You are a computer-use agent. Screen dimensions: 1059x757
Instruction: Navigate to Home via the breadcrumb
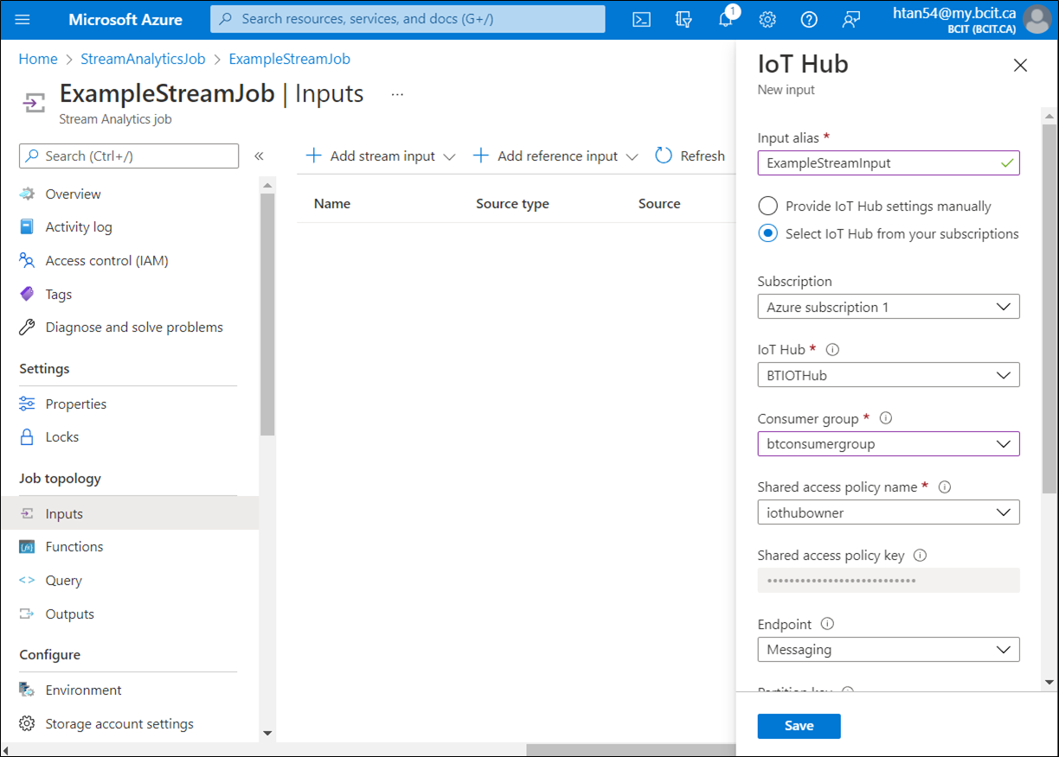coord(37,58)
